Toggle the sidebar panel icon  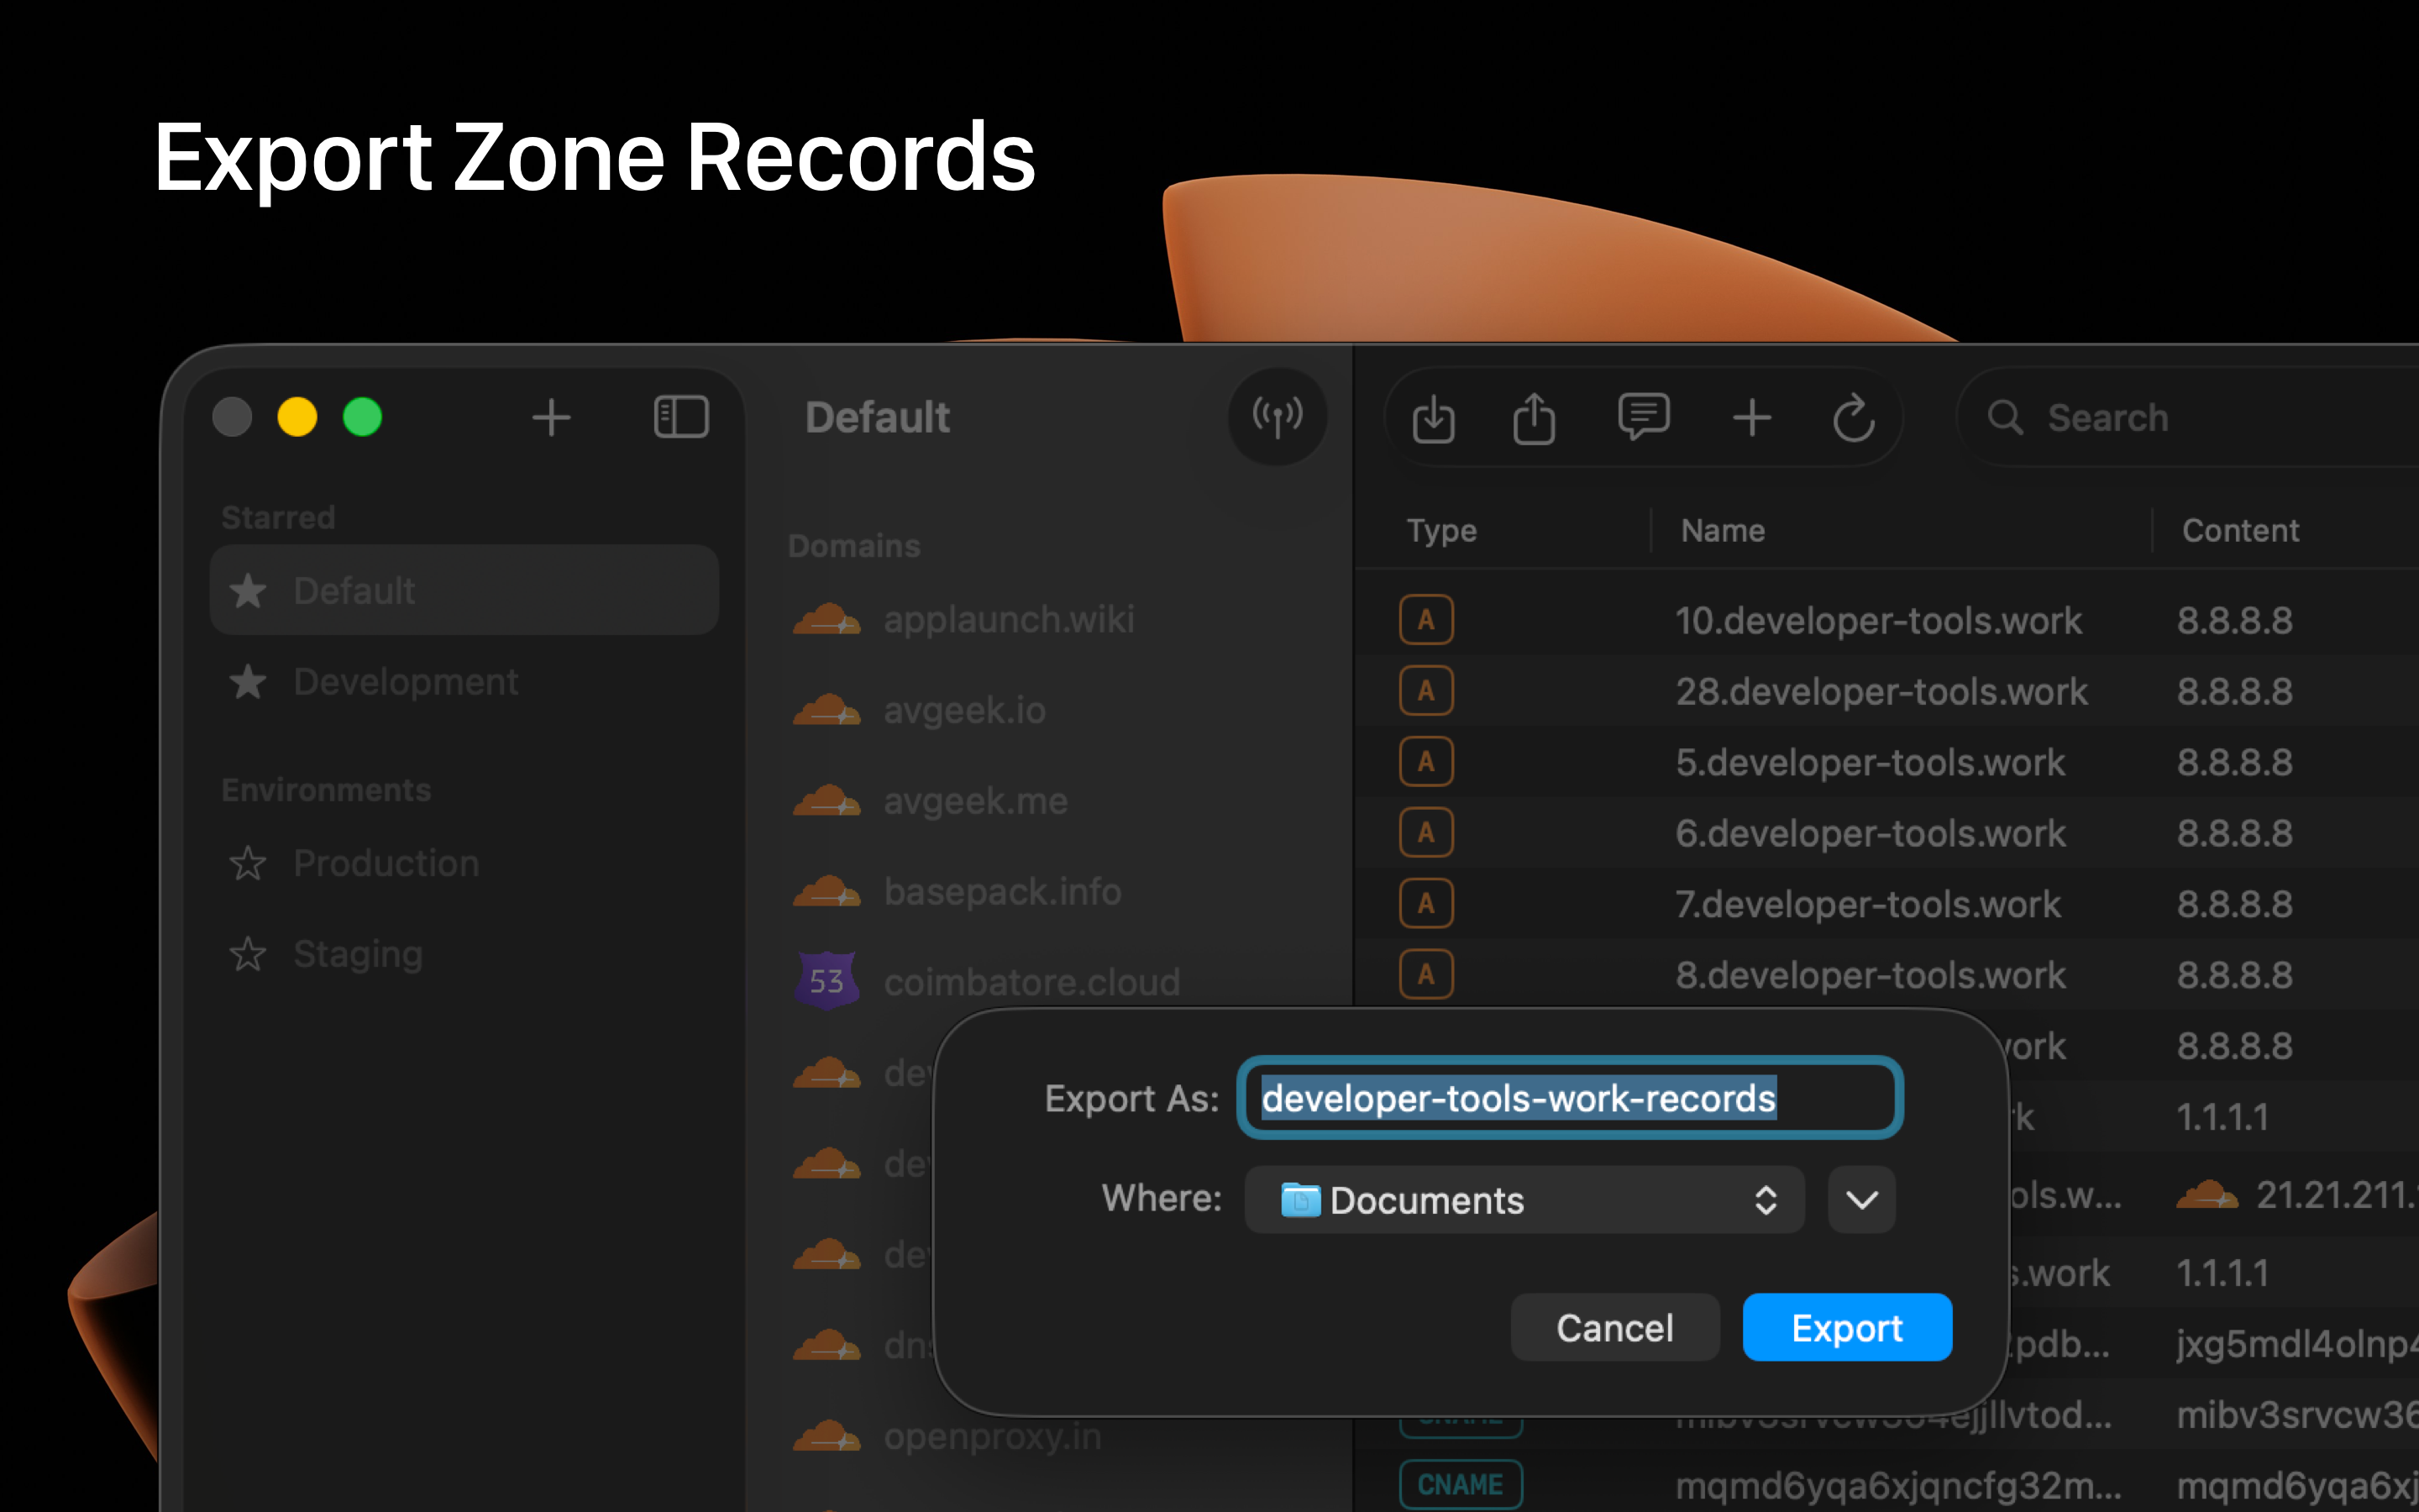click(680, 417)
